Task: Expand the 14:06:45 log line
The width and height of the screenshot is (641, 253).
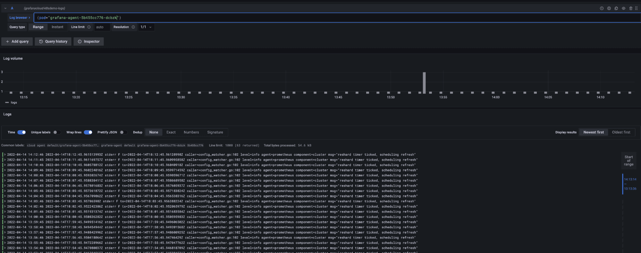Action: [5, 186]
